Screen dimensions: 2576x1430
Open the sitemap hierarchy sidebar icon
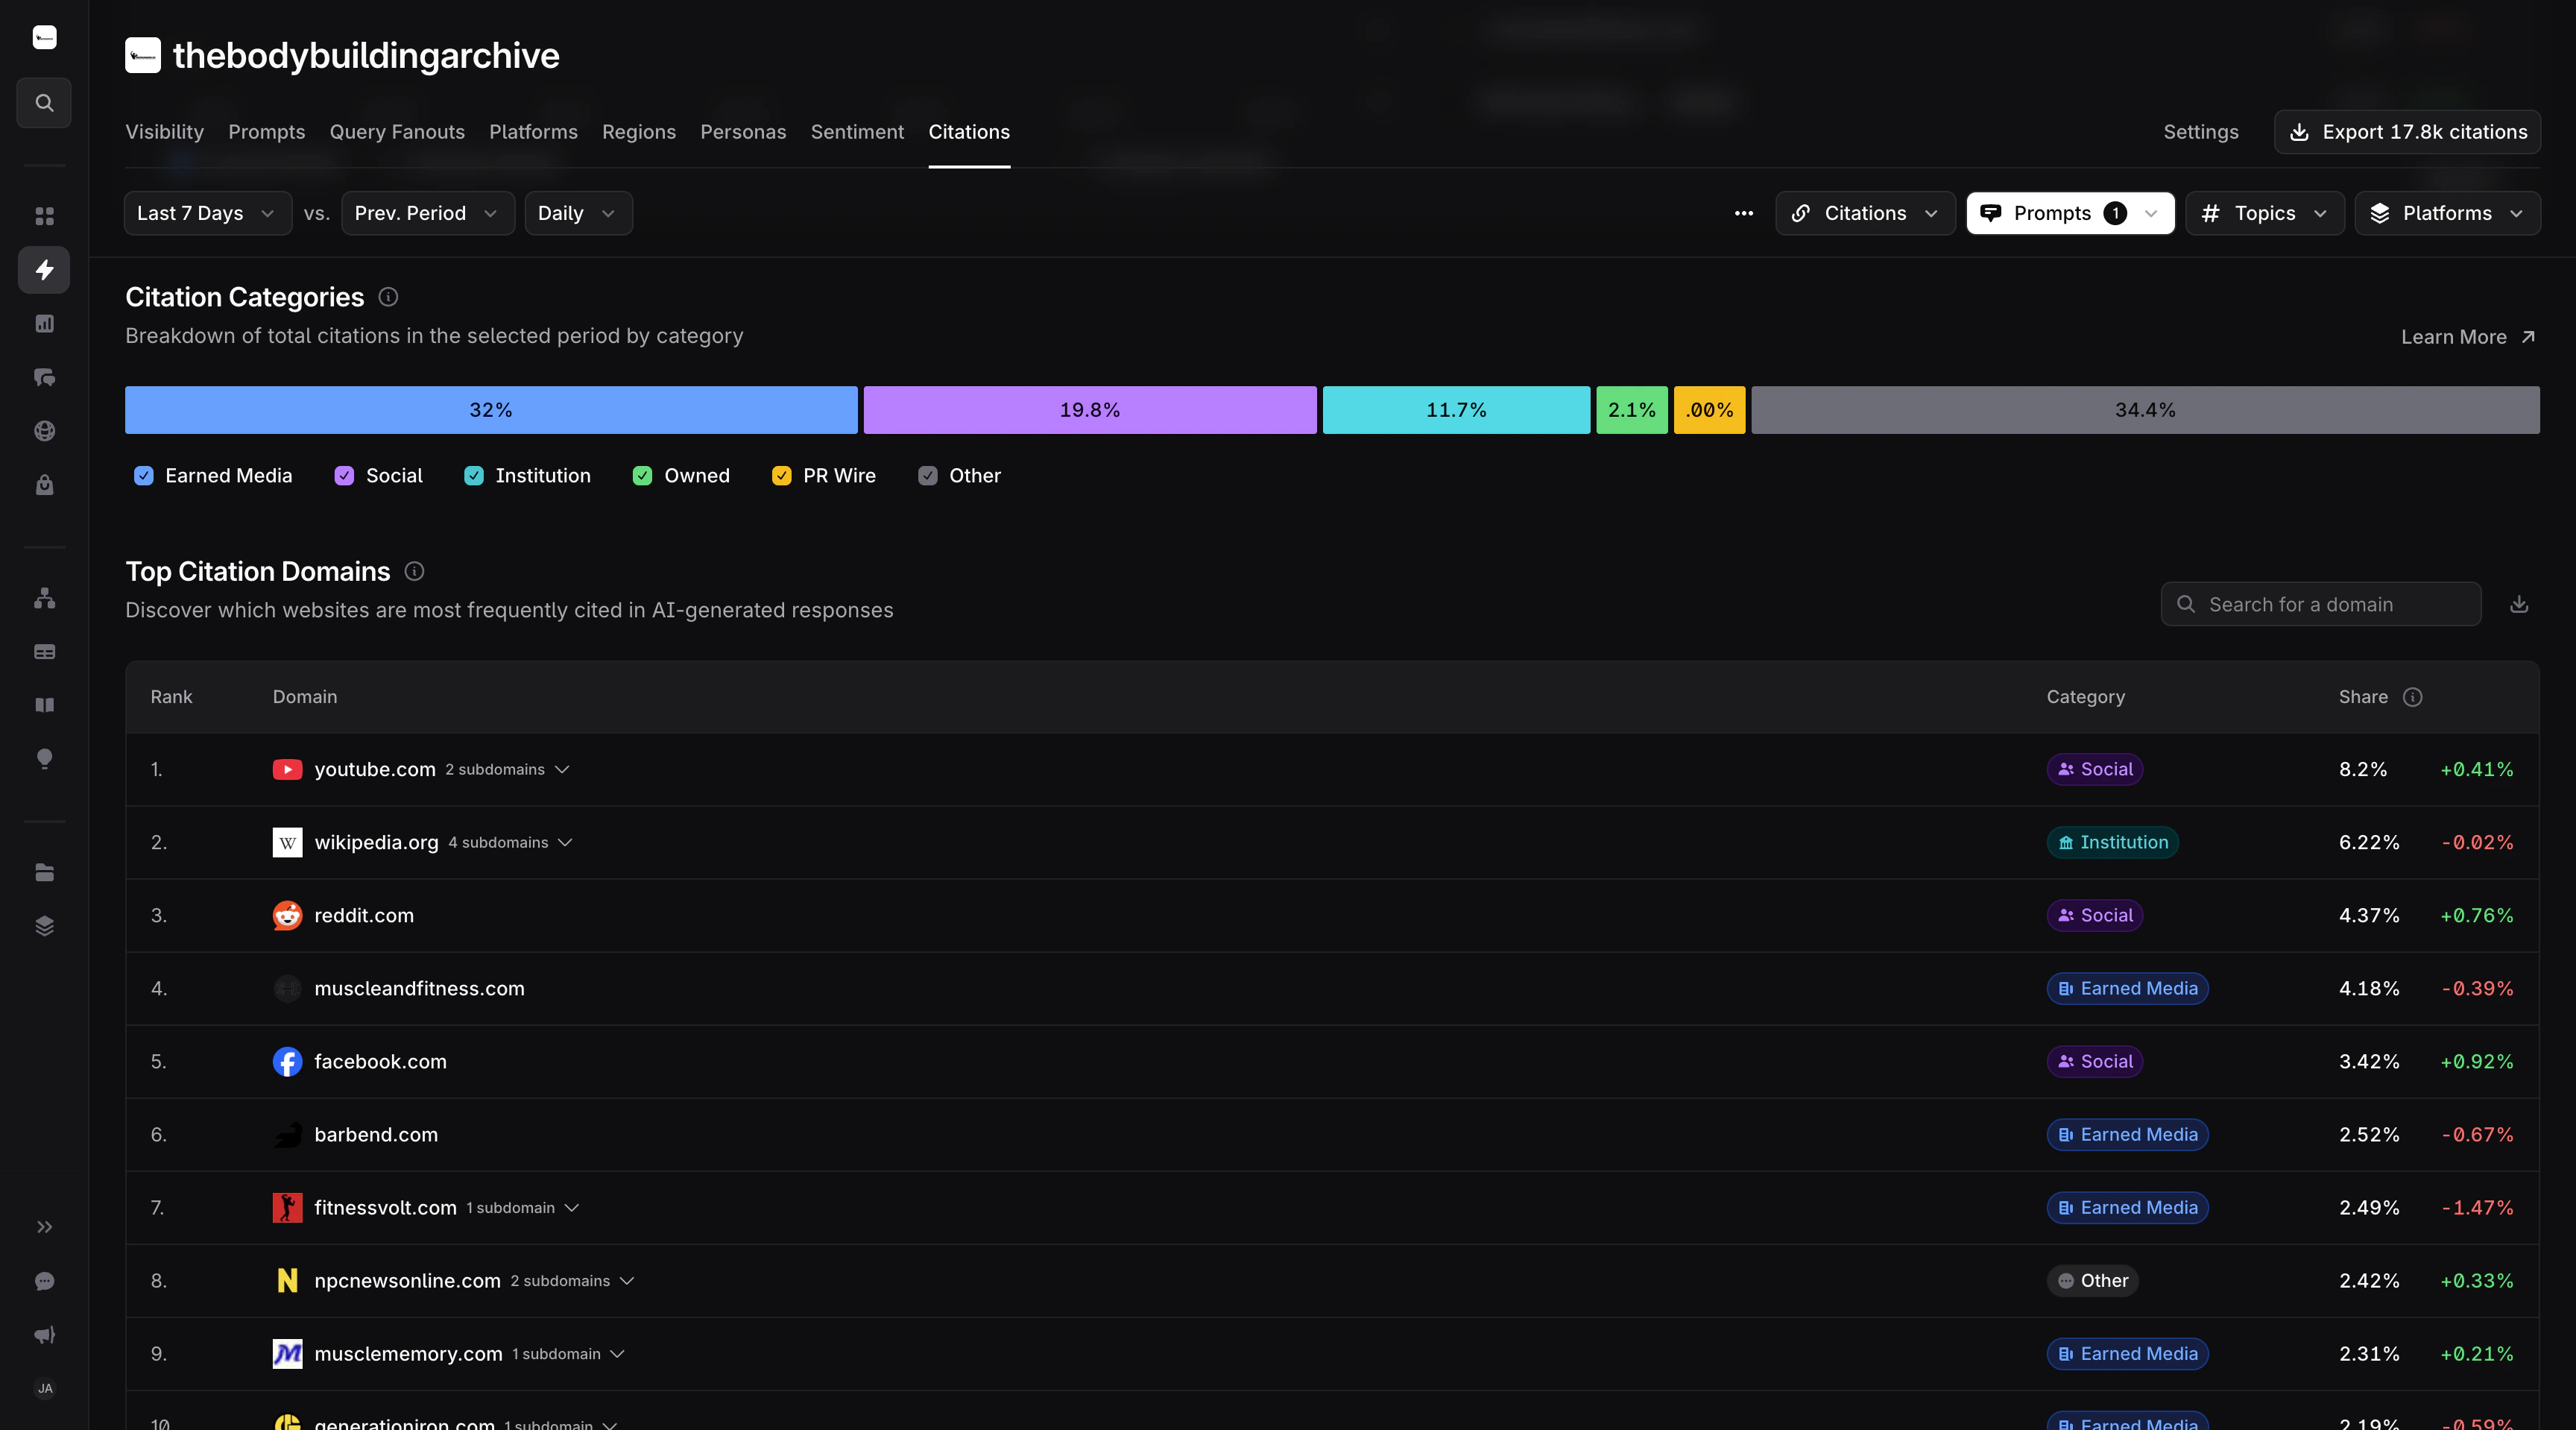click(44, 598)
